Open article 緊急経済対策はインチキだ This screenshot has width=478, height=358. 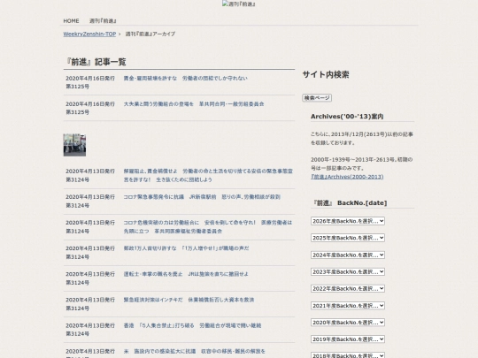(189, 300)
